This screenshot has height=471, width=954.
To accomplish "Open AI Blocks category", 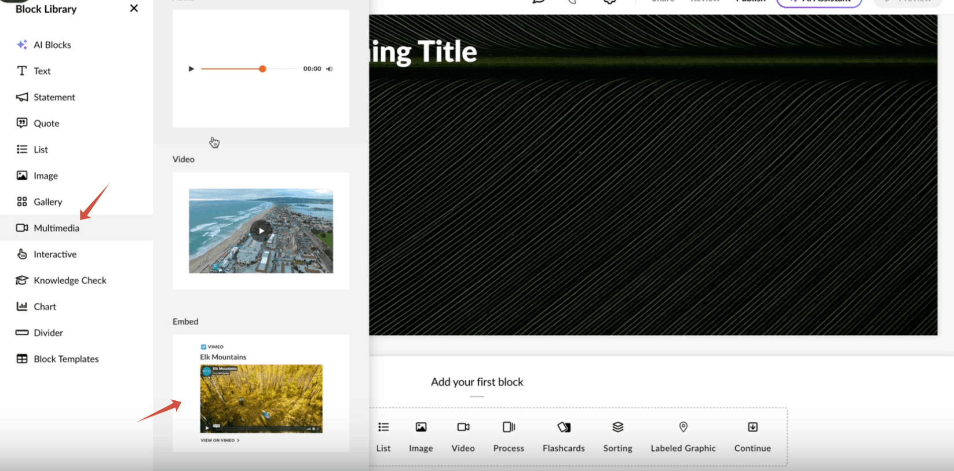I will coord(52,45).
